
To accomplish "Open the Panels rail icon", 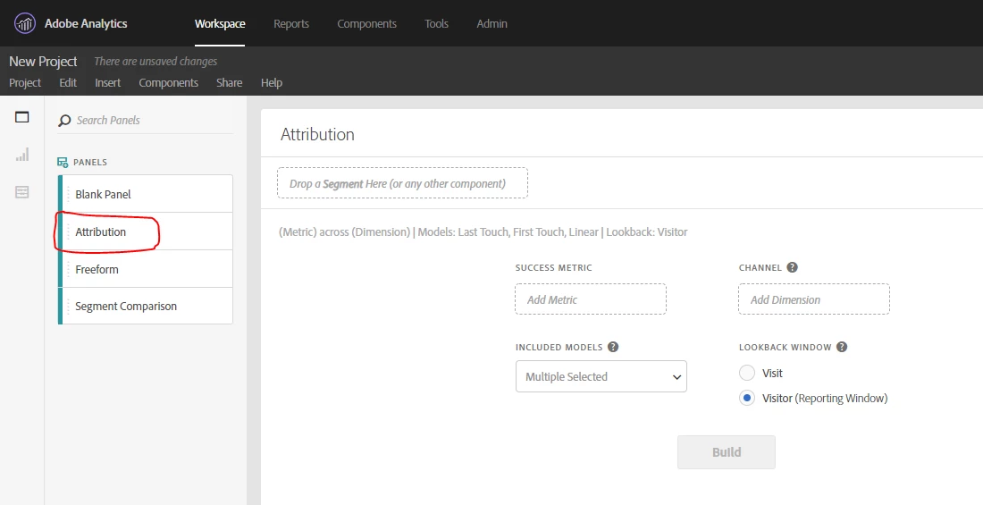I will pos(22,117).
